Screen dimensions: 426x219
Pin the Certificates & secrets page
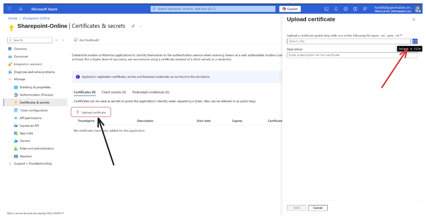133,26
